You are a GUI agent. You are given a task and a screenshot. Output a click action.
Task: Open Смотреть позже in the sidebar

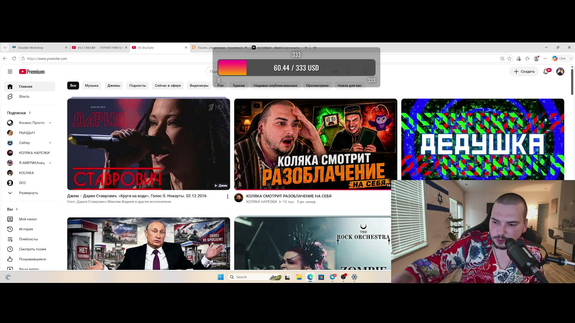[30, 249]
